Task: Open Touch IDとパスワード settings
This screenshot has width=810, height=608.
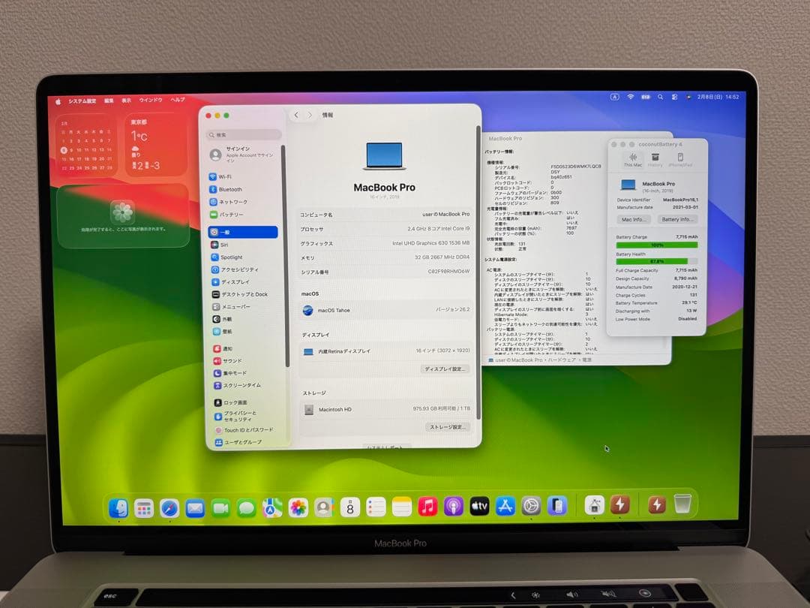Action: tap(244, 429)
